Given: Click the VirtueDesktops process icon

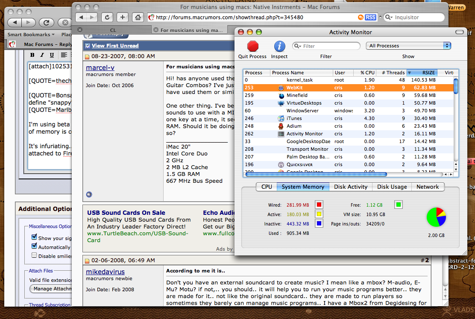Looking at the screenshot, I should 281,103.
